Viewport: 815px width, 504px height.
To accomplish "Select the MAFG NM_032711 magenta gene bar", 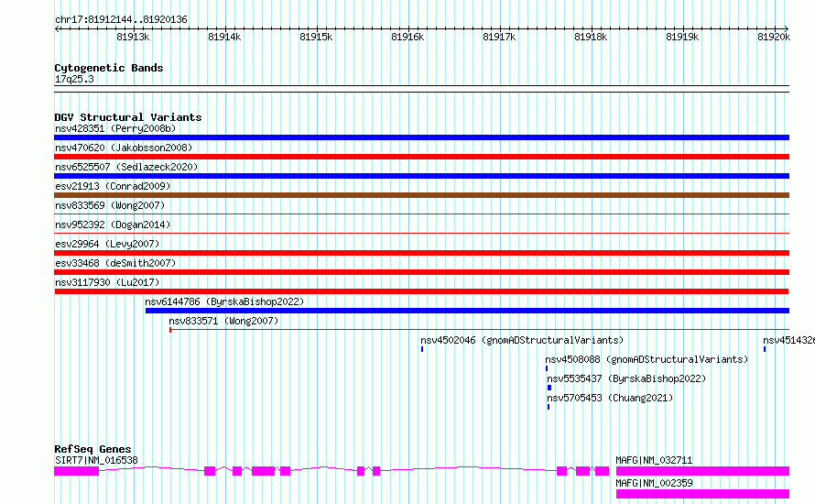I will (x=702, y=471).
